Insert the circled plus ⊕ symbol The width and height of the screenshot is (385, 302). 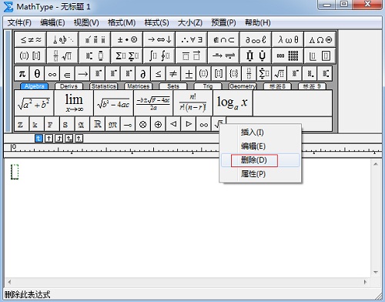158,124
